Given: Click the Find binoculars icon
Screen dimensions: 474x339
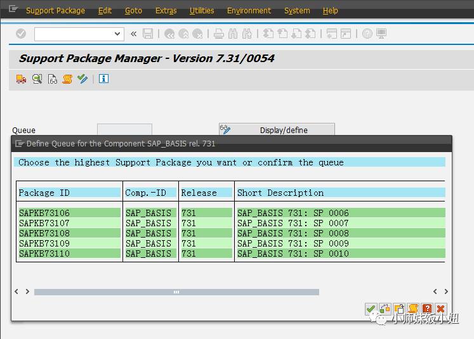Looking at the screenshot, I should (233, 34).
